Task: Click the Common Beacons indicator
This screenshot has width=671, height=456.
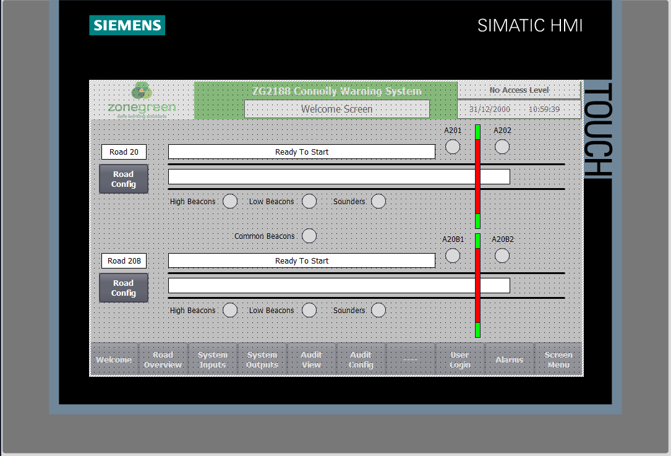Action: tap(309, 236)
